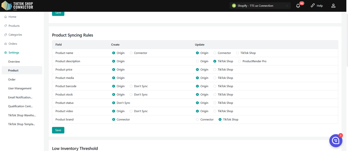
Task: Click the user profile icon
Action: tap(333, 6)
